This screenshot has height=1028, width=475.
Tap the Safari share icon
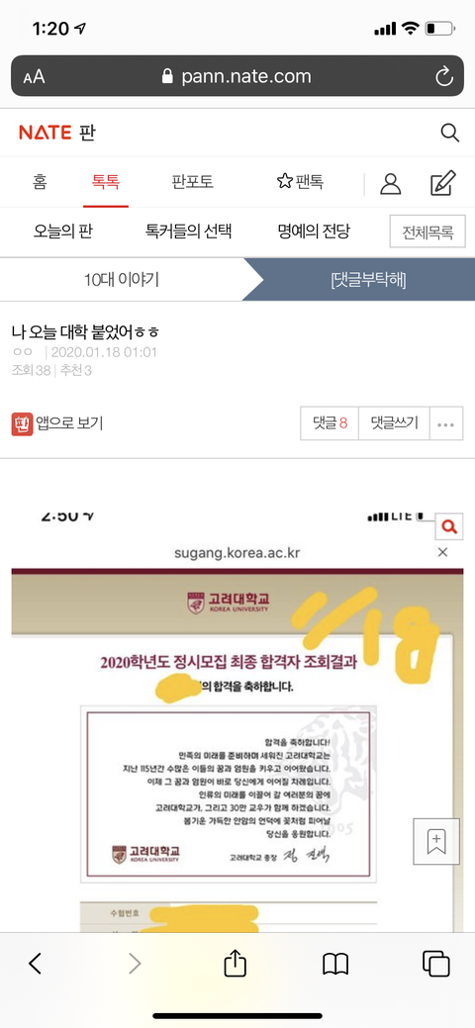235,963
